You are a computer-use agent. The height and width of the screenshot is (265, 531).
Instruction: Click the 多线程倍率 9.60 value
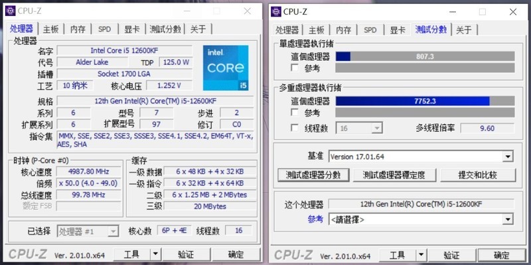click(487, 129)
